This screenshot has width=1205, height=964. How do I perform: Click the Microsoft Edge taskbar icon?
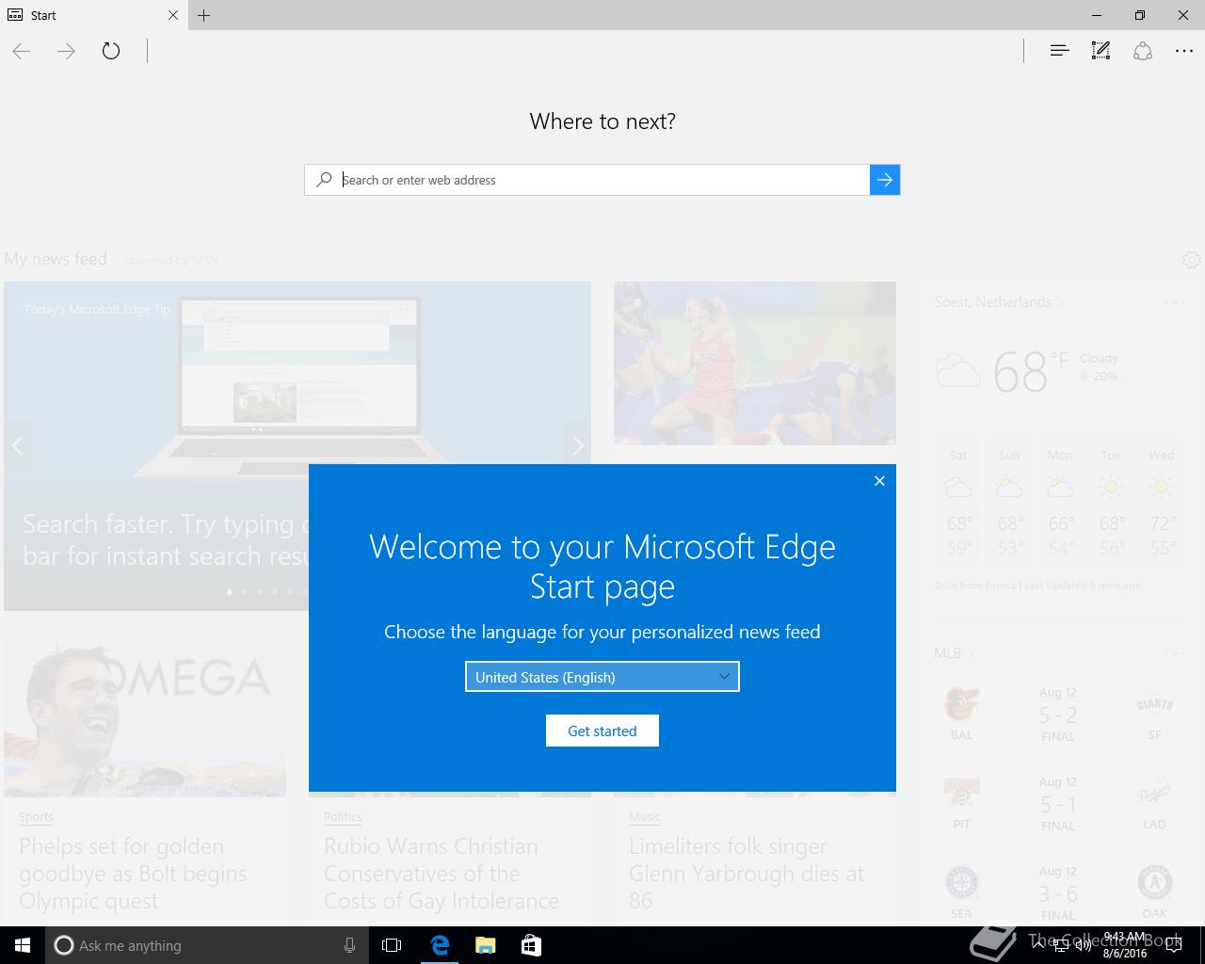(440, 945)
